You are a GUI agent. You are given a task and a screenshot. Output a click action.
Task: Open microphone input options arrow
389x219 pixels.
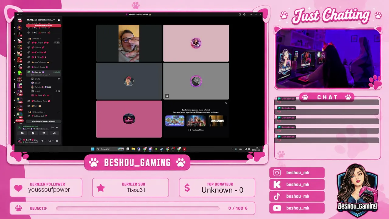(45, 141)
